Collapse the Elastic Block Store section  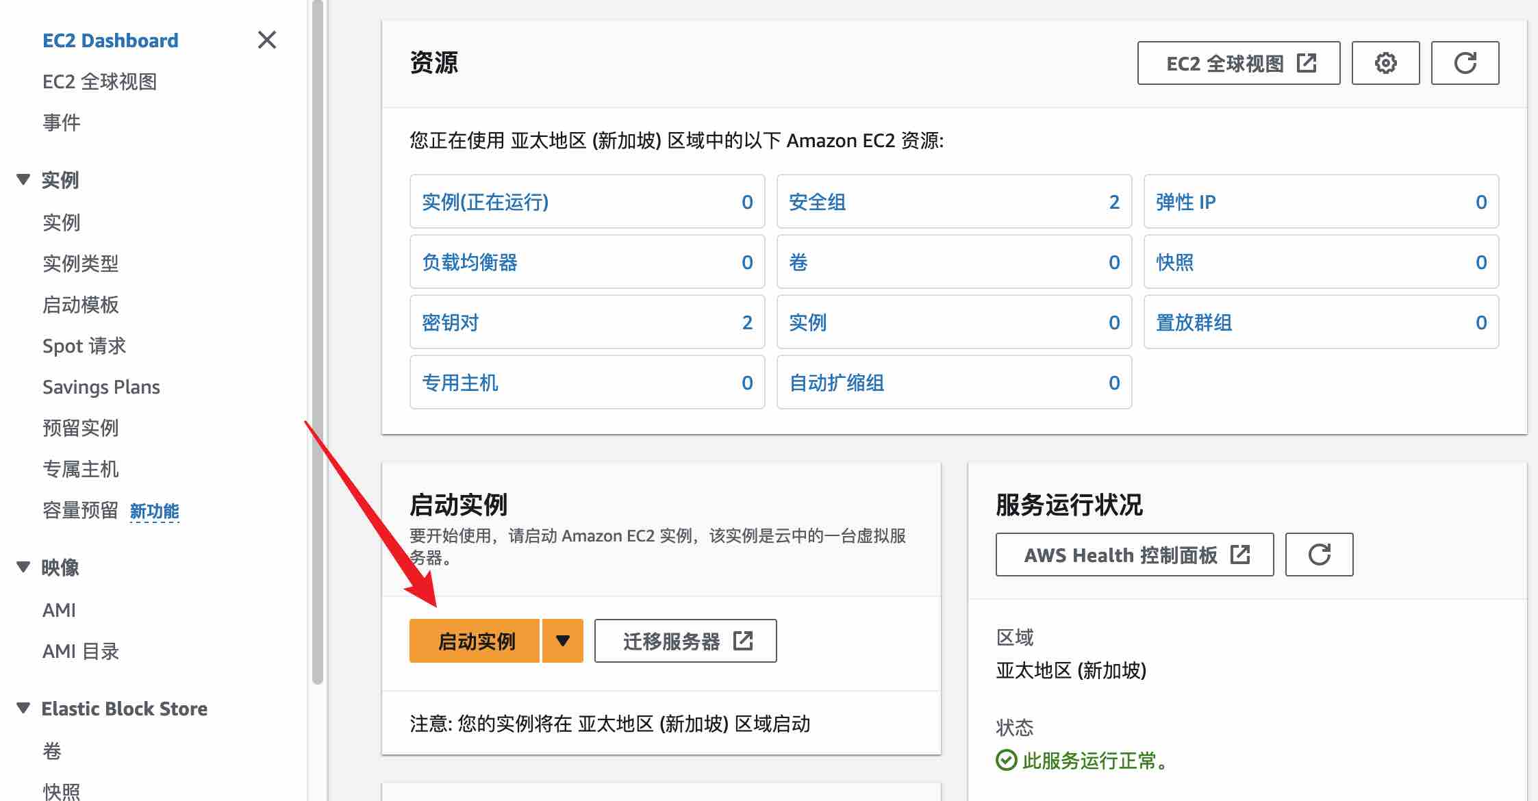tap(23, 708)
